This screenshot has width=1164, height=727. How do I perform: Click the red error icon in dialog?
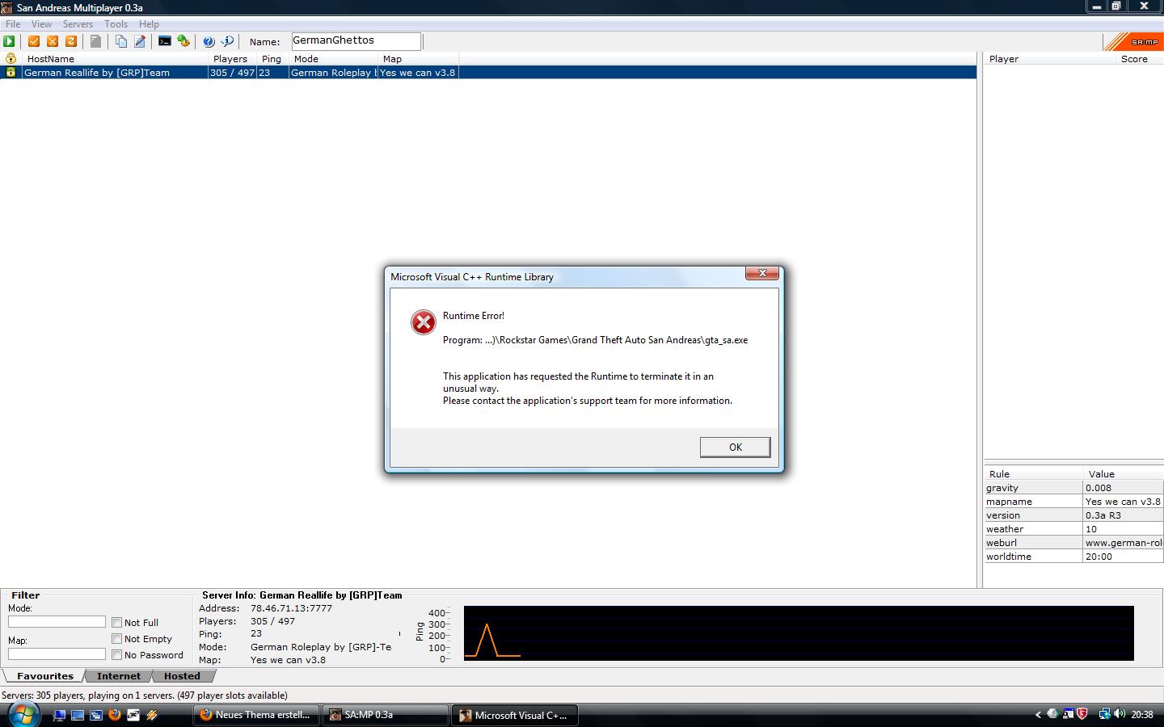tap(423, 322)
